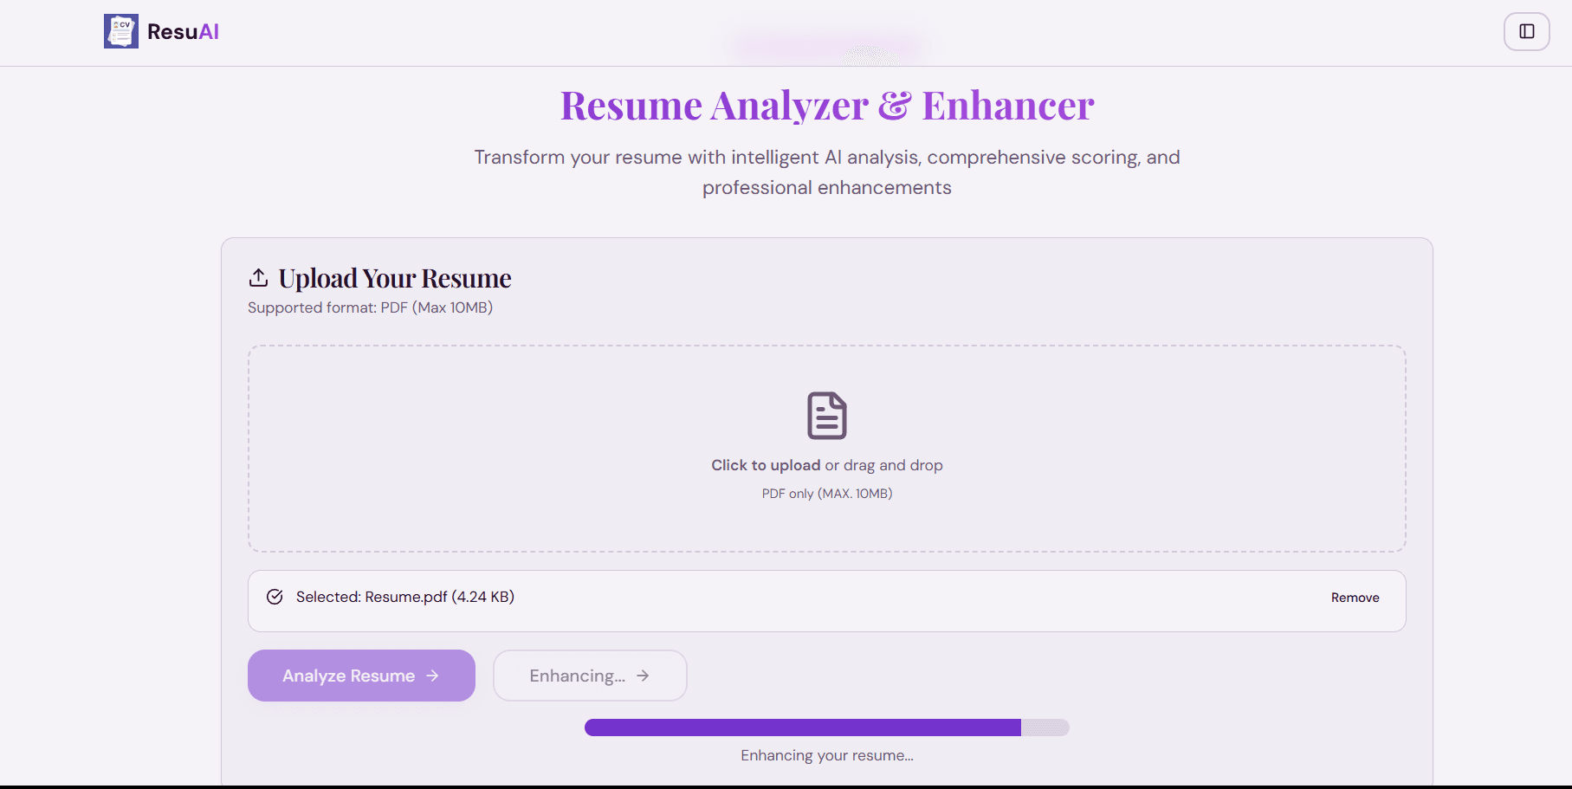Open the file picker via Click to upload
This screenshot has height=789, width=1572.
pyautogui.click(x=764, y=464)
